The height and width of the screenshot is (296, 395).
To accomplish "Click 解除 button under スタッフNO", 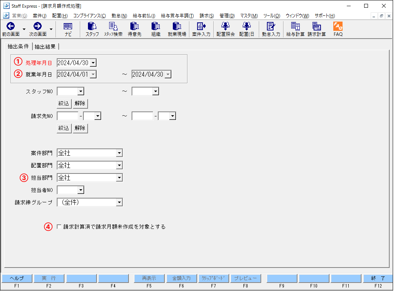I will click(80, 103).
